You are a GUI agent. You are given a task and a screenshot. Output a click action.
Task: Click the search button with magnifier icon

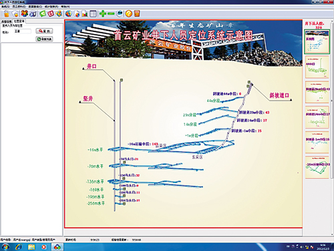44,31
